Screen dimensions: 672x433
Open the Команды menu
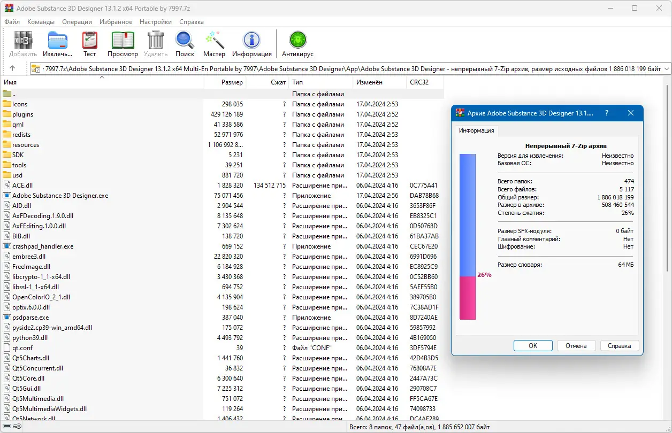[x=41, y=22]
